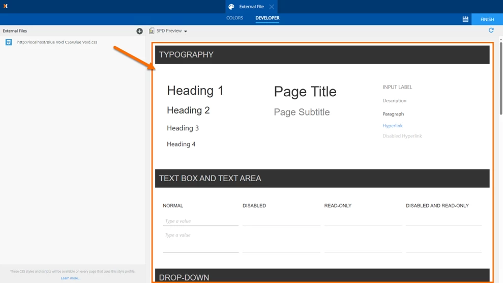The height and width of the screenshot is (283, 503).
Task: Click the normal text box 'Type a value'
Action: 200,221
